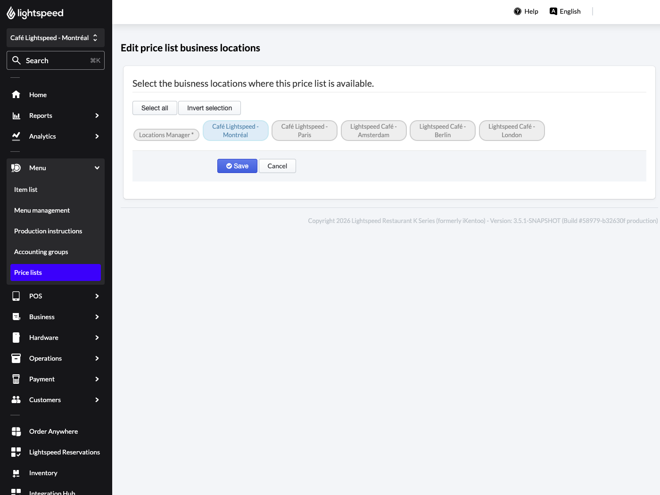Click the Payment terminal icon
This screenshot has height=495, width=660.
click(x=16, y=379)
